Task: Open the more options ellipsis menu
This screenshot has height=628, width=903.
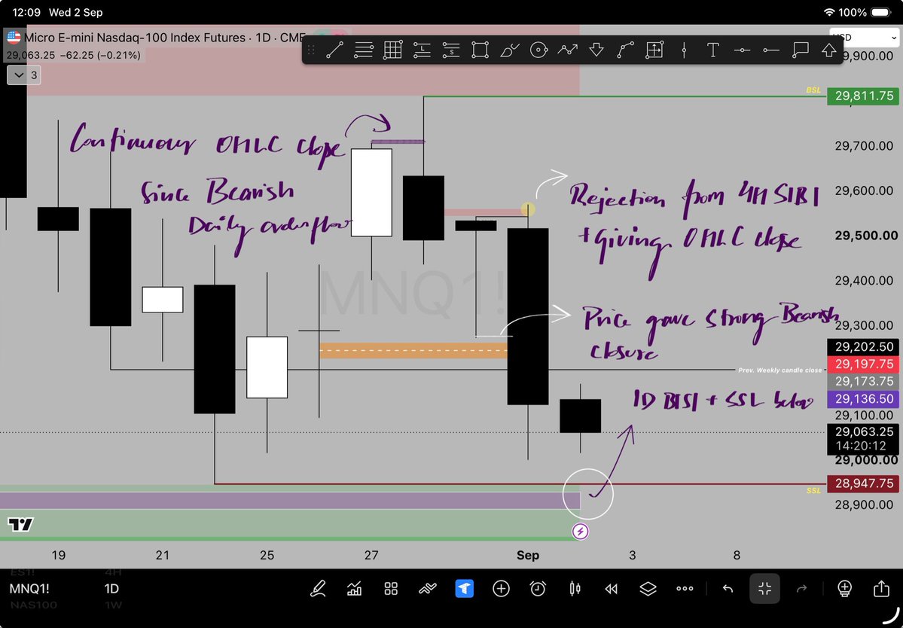Action: point(685,588)
